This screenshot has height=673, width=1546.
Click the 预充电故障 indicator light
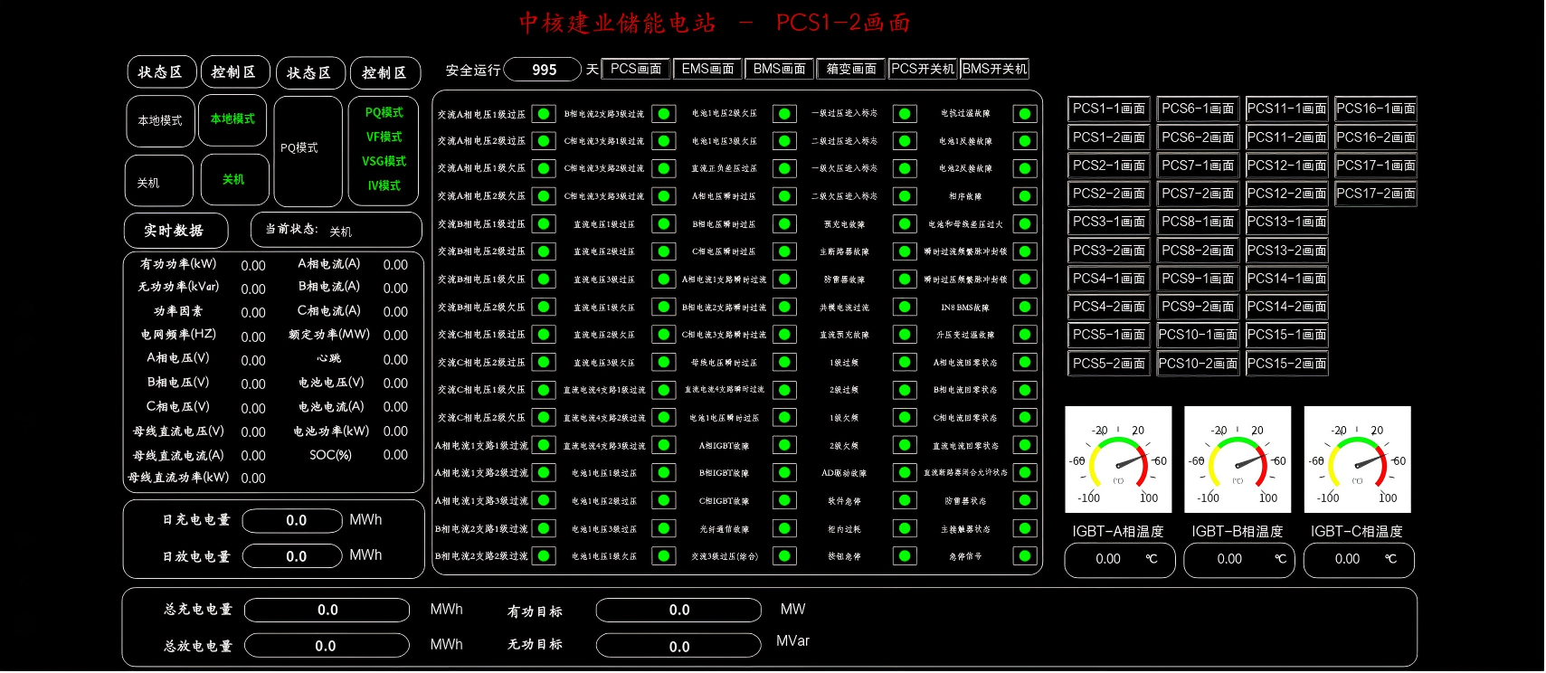click(x=904, y=224)
